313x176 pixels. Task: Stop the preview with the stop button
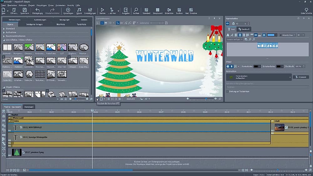[x=101, y=99]
